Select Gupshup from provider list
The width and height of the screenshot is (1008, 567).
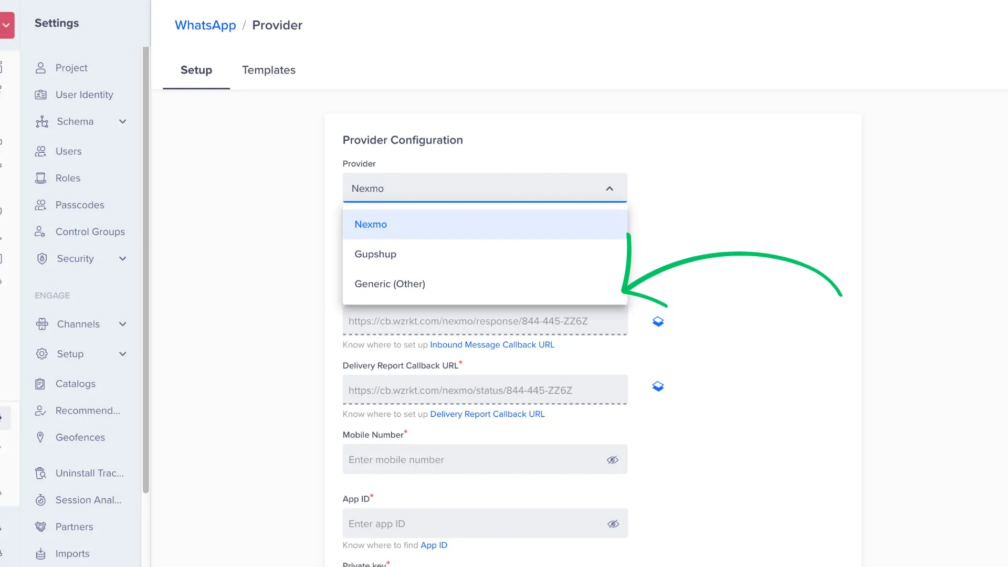point(485,254)
